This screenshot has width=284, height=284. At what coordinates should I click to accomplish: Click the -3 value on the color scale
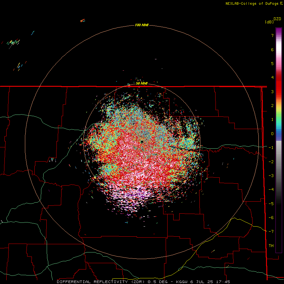point(271,176)
